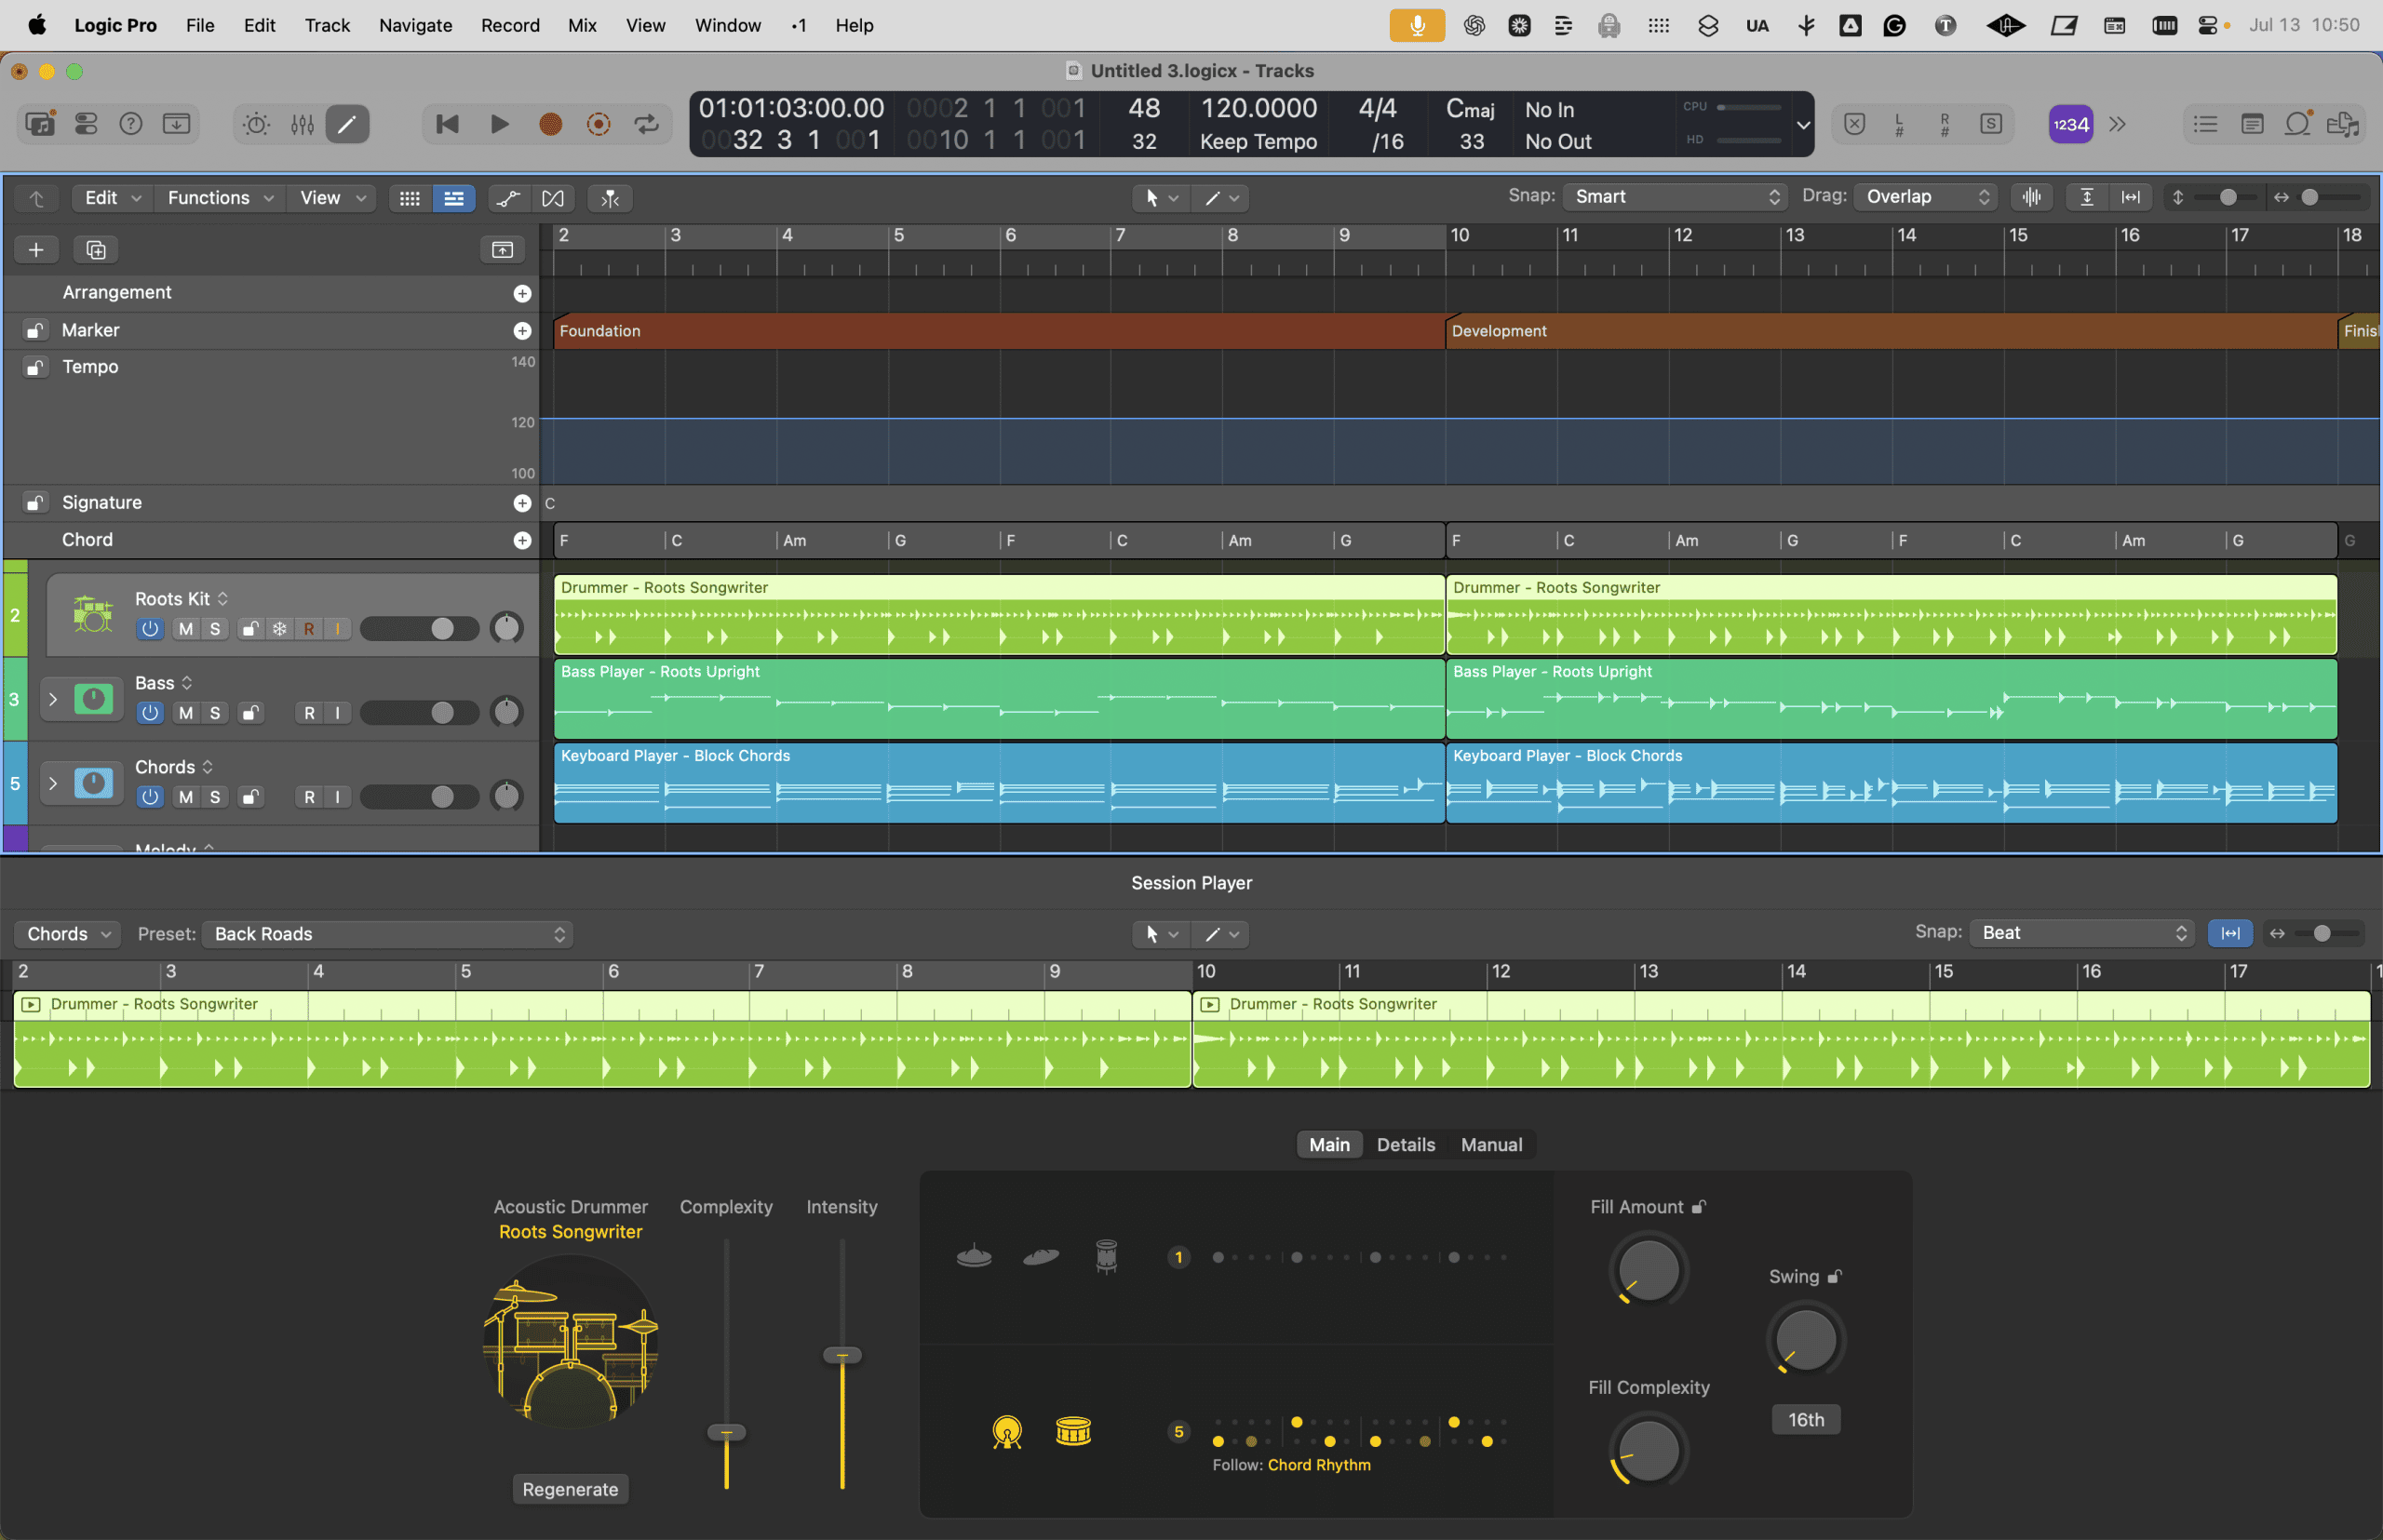Screen dimensions: 2383x1540
Task: Expand the Chords track disclosure arrow
Action: coord(53,783)
